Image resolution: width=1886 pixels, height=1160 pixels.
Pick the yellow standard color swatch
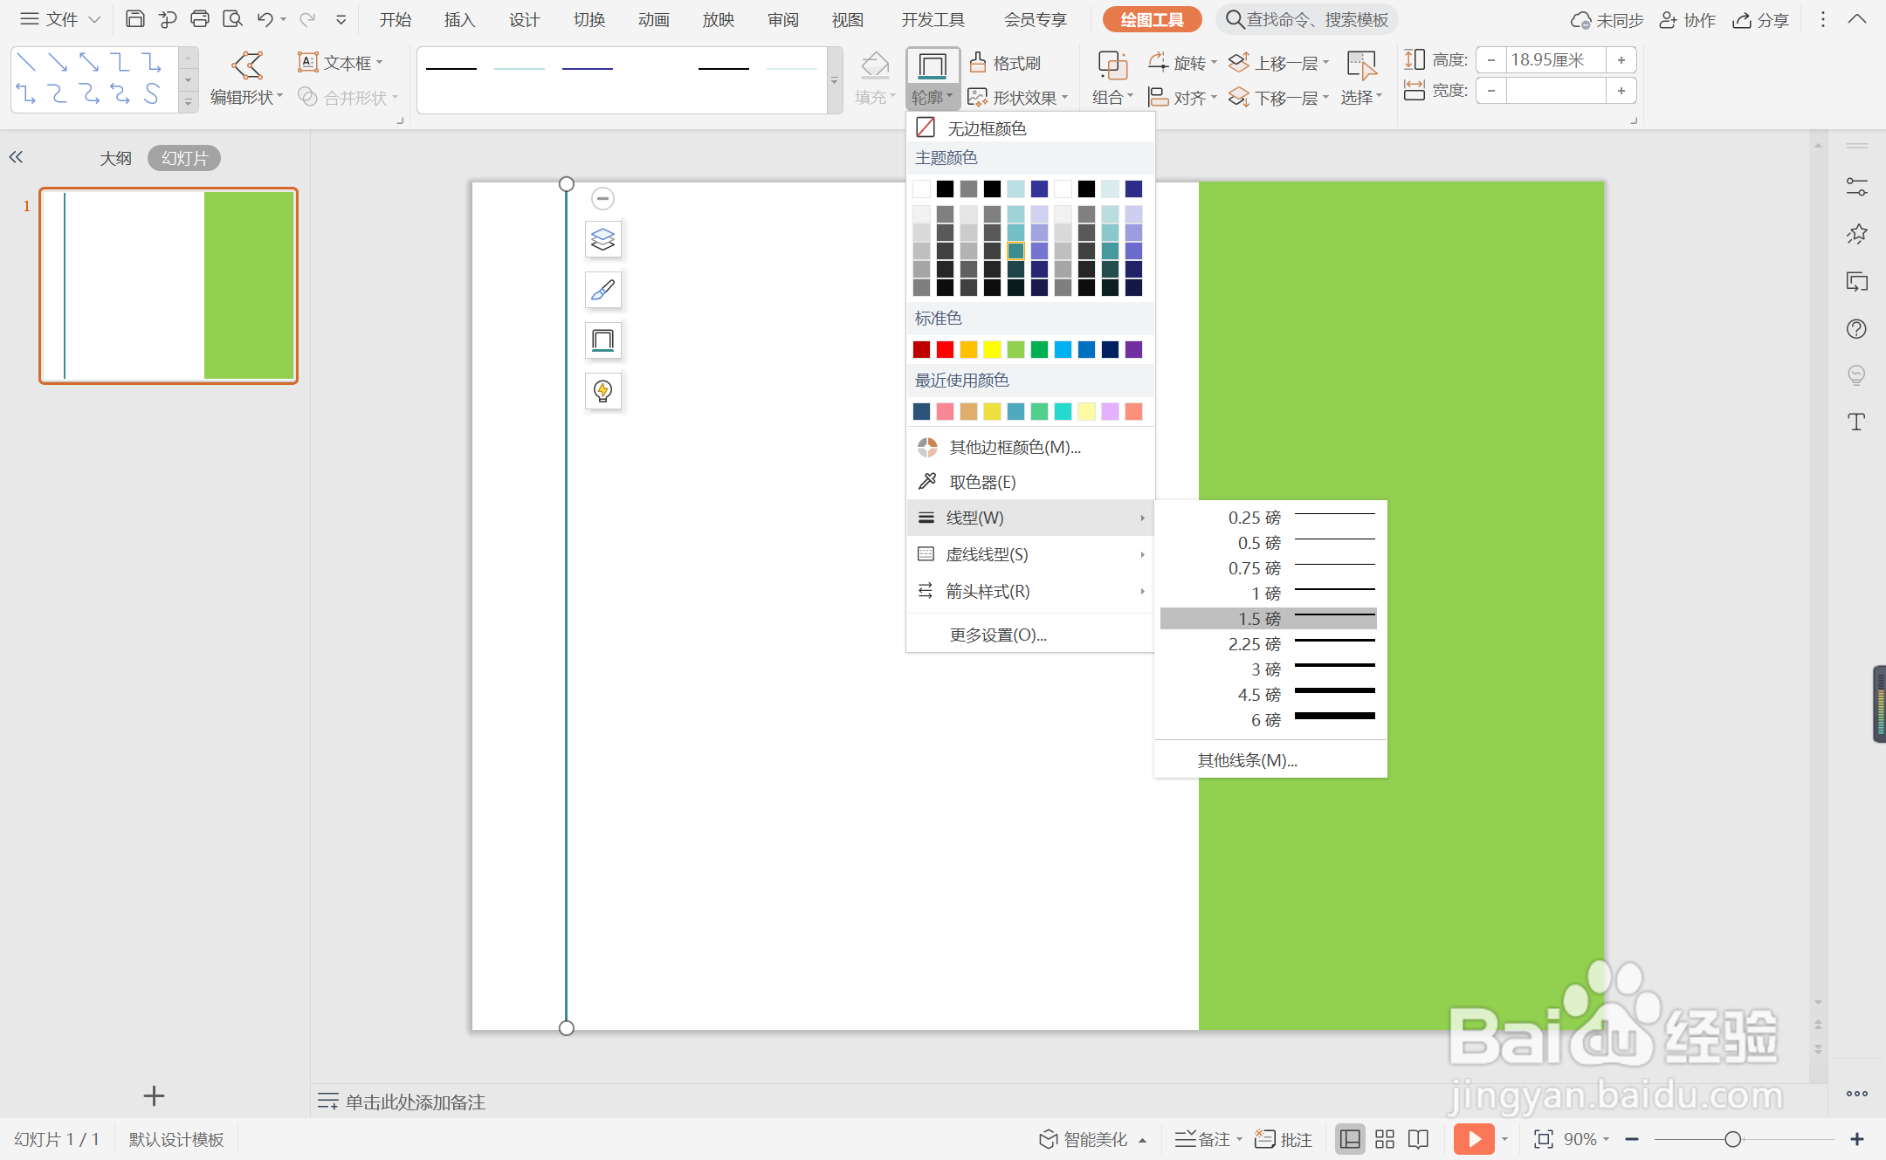coord(992,349)
